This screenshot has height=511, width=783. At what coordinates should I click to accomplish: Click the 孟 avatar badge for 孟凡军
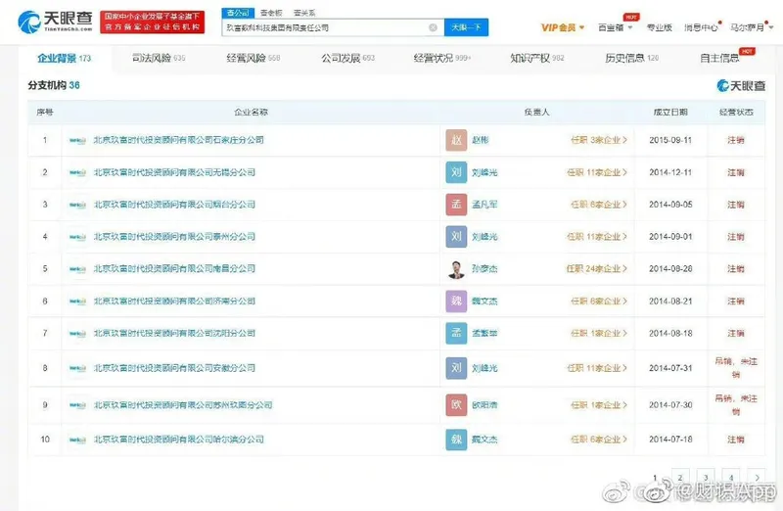456,205
